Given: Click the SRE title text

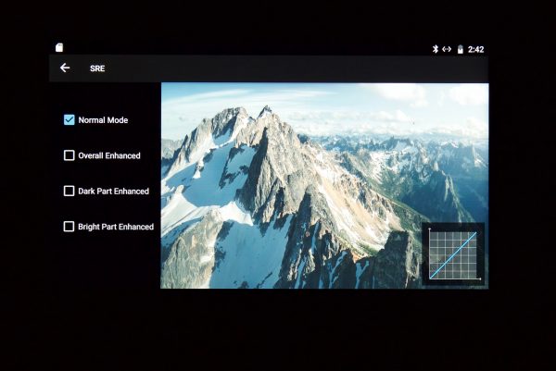Looking at the screenshot, I should pos(97,68).
